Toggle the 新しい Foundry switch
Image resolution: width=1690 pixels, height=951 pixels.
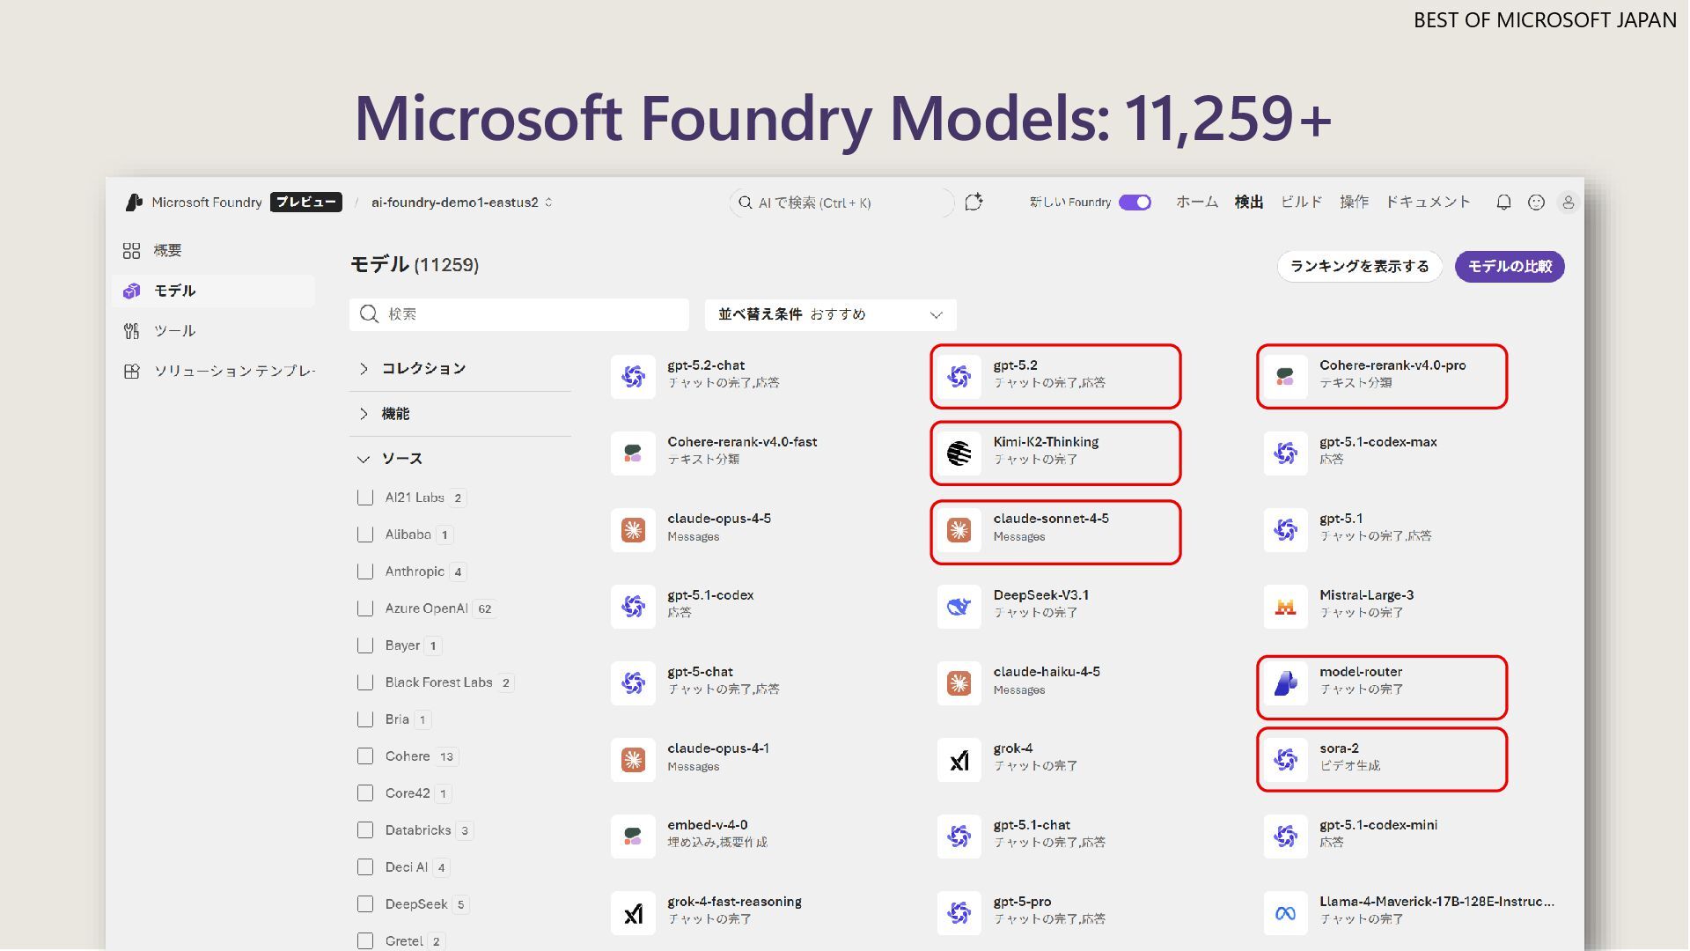(1135, 203)
